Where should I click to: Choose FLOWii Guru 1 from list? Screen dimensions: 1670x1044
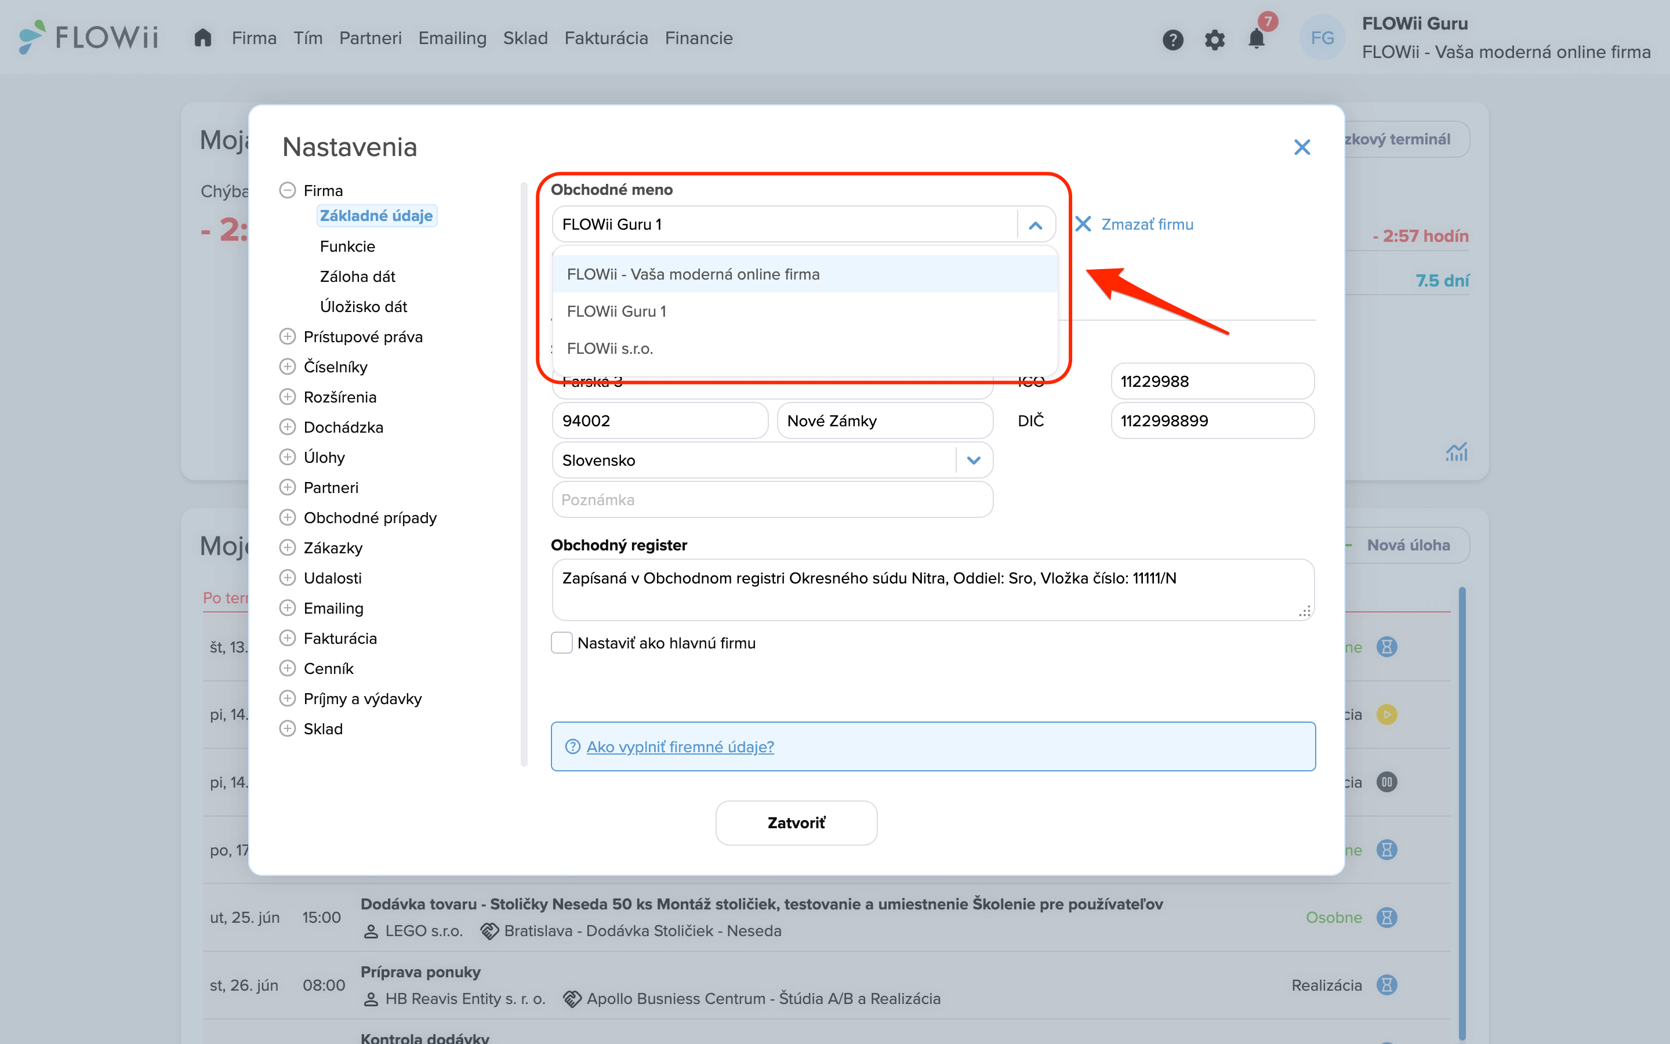coord(805,311)
